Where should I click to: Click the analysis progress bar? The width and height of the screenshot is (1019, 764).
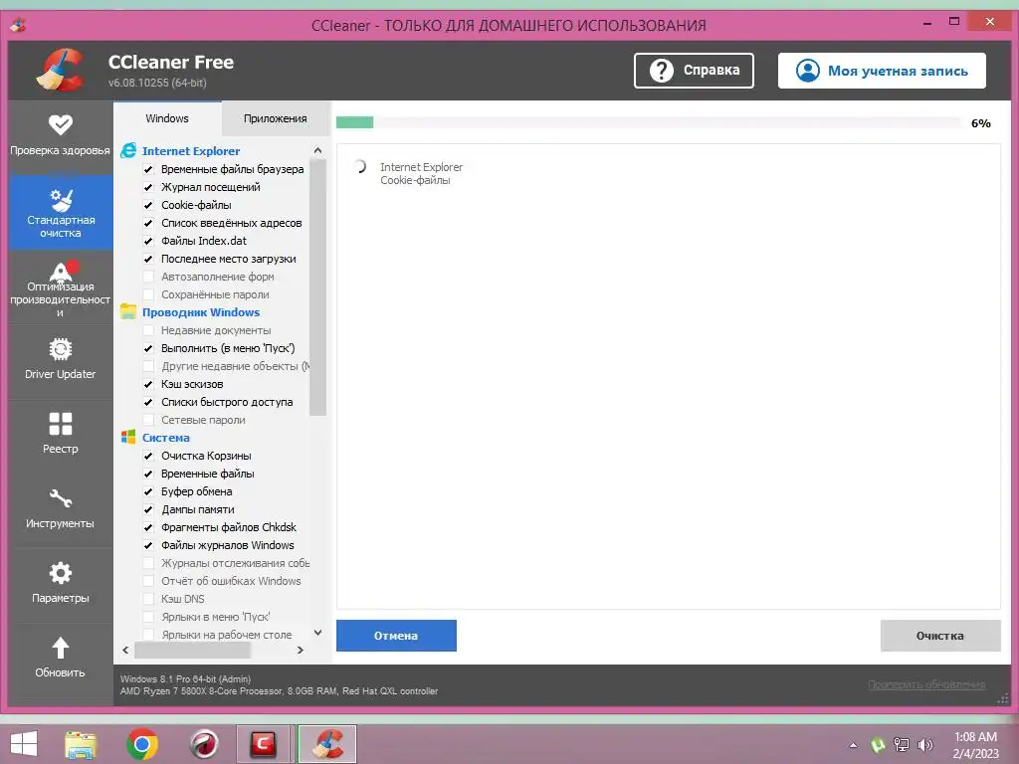coord(648,122)
